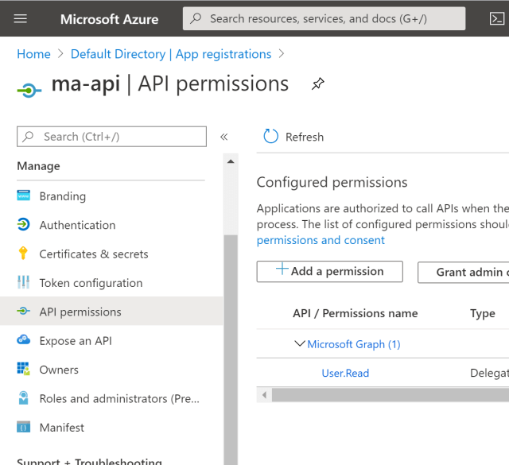Pin the ma-api blade
The image size is (509, 465).
point(318,83)
